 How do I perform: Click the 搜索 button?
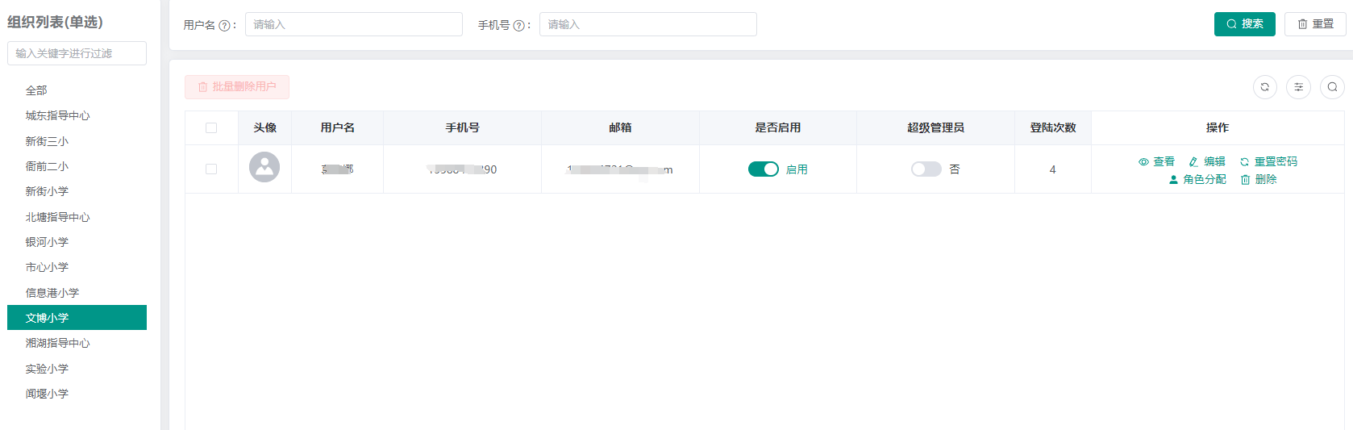[x=1244, y=24]
